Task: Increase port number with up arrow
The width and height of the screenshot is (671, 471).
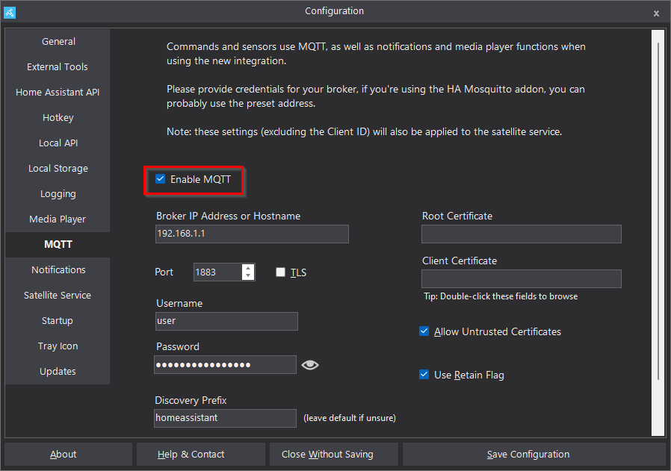Action: click(x=248, y=268)
